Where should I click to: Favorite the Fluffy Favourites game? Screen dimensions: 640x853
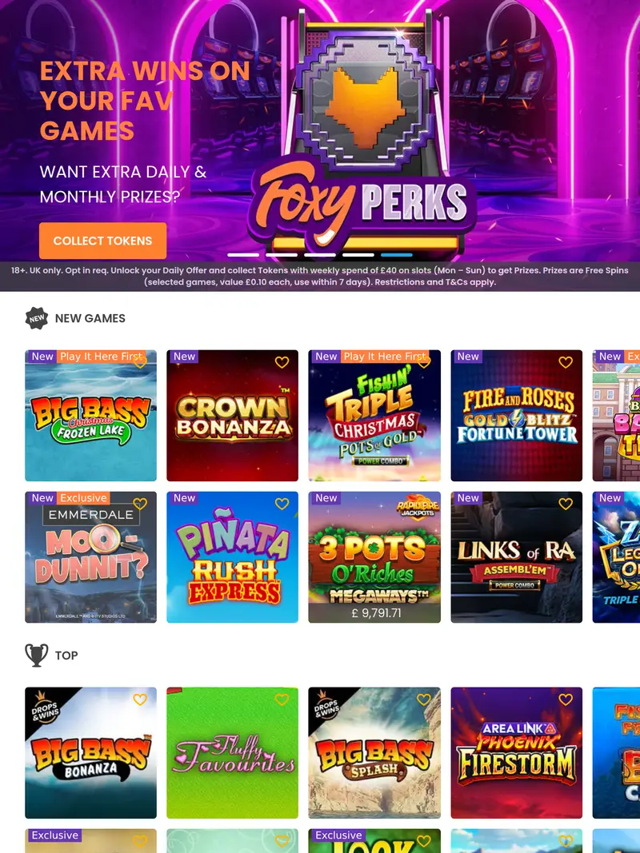click(282, 700)
